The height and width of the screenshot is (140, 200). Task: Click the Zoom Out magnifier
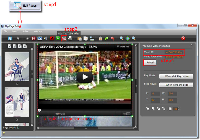click(122, 38)
